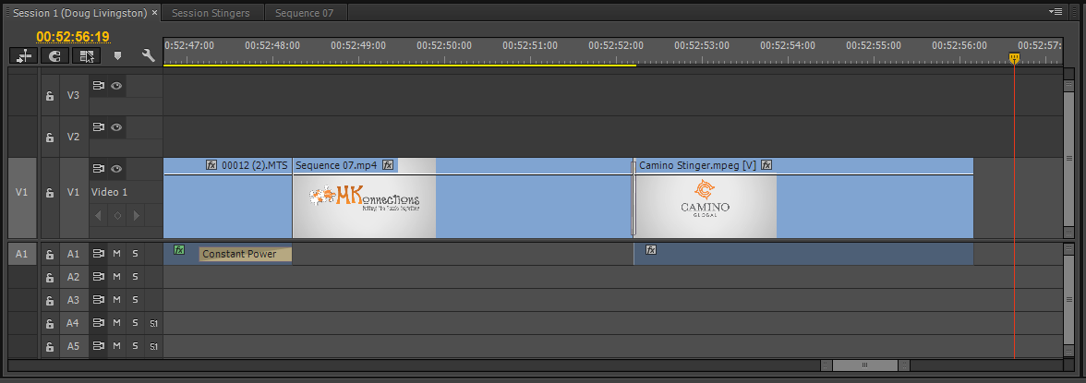Viewport: 1086px width, 383px height.
Task: Click video tracks vertical scrollbar
Action: click(1068, 159)
